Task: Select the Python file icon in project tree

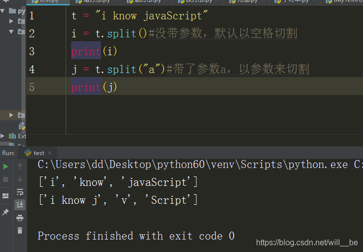Action: [22, 126]
